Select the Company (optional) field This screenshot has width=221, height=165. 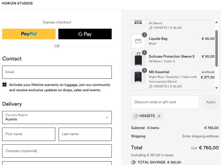tap(57, 151)
